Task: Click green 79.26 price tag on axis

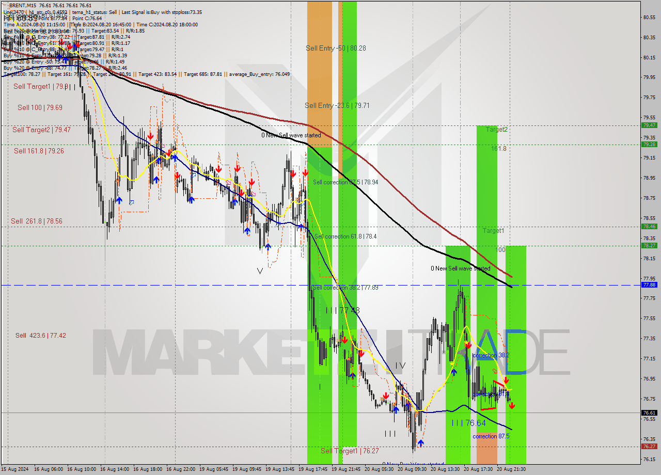Action: coord(649,145)
